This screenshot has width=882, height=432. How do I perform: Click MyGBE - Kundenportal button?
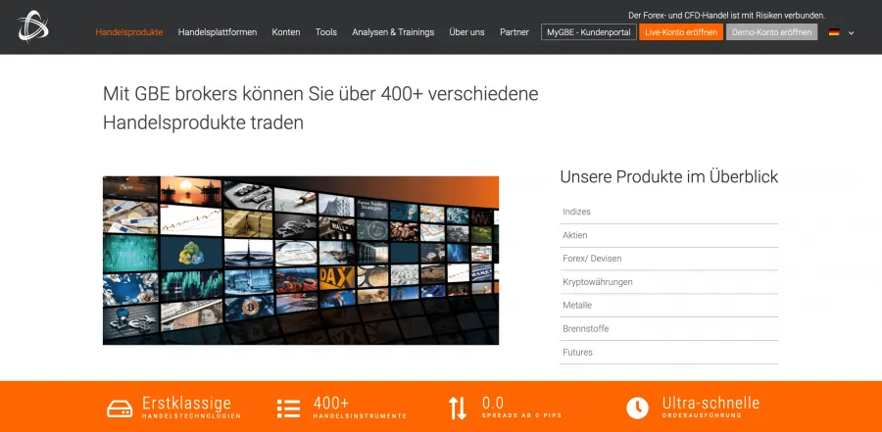click(589, 32)
